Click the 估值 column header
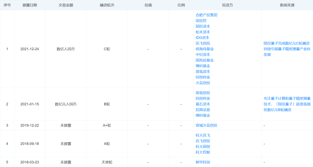This screenshot has height=167, width=313. coord(148,5)
